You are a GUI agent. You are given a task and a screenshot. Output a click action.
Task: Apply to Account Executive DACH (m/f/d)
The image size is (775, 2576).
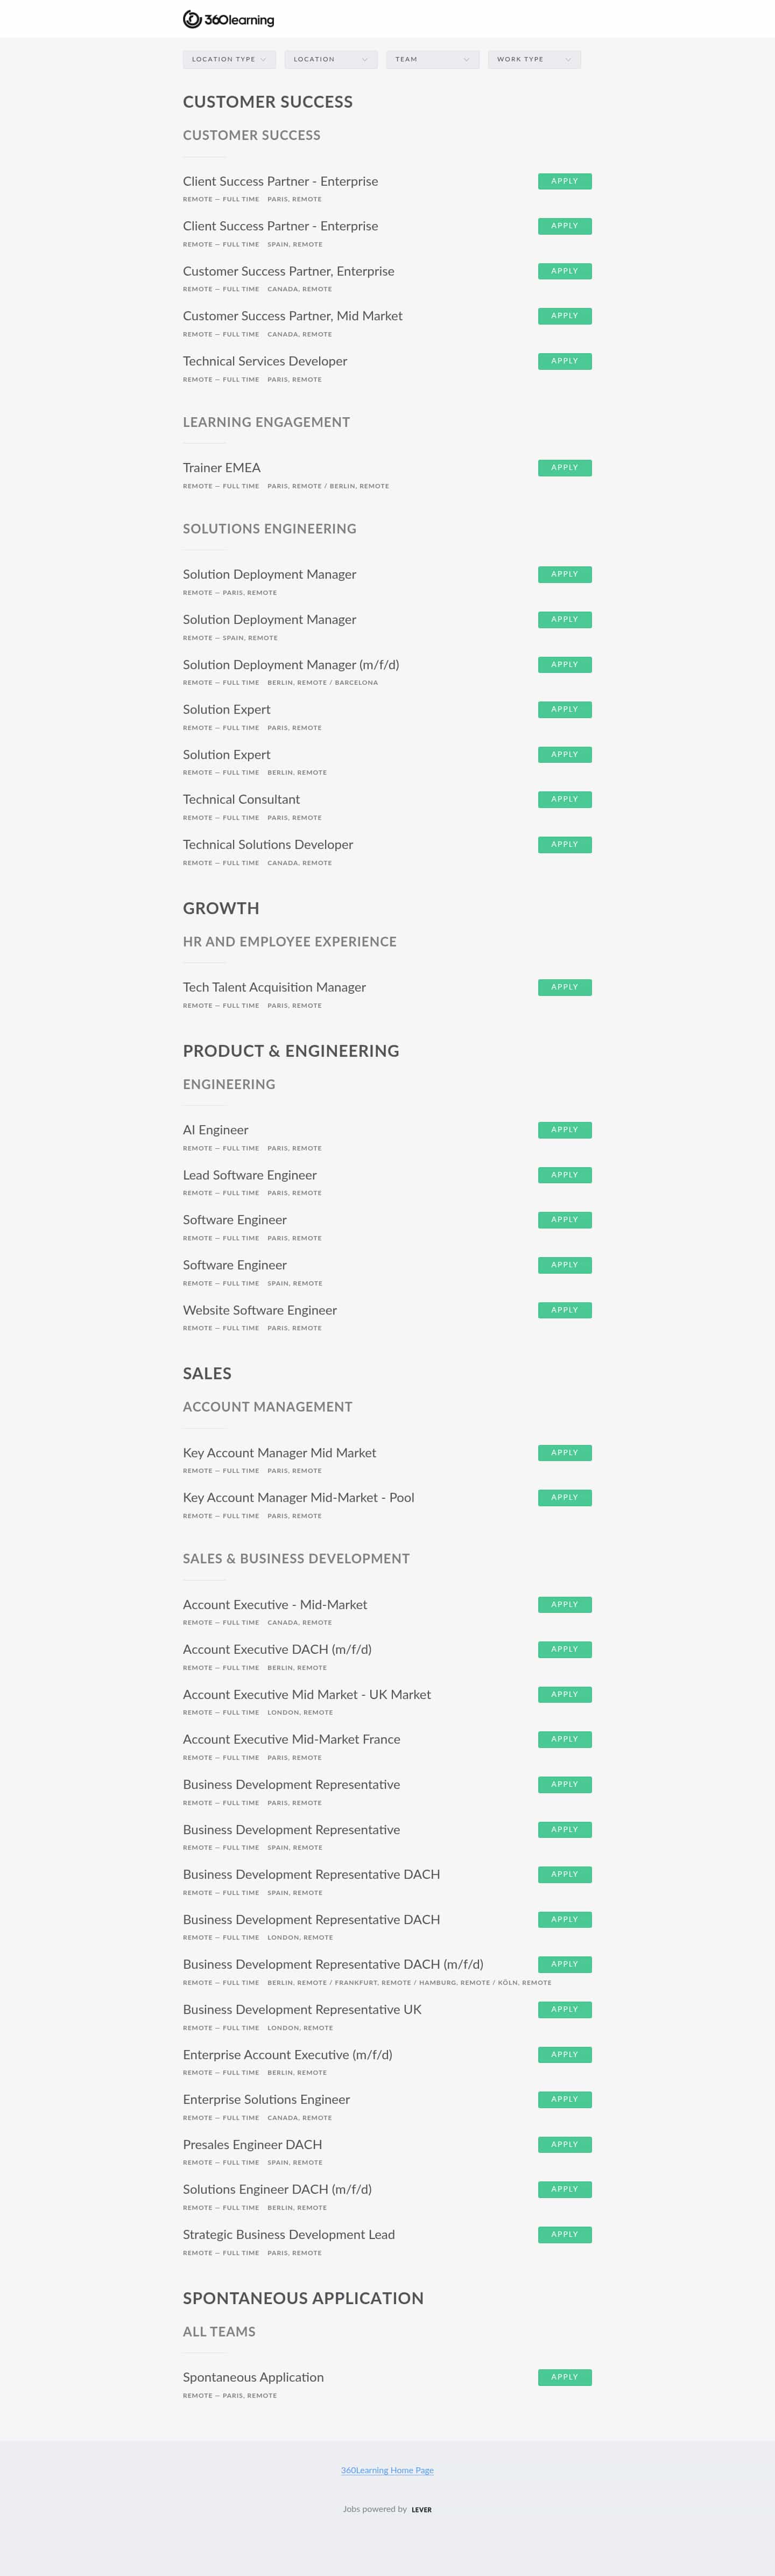(564, 1649)
